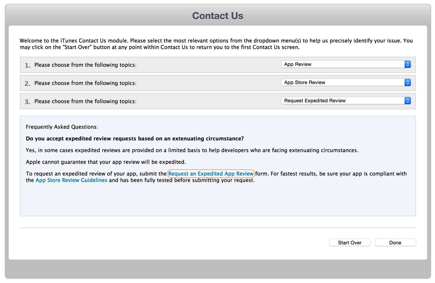Open the App Store Review dropdown
The width and height of the screenshot is (435, 283).
click(346, 83)
